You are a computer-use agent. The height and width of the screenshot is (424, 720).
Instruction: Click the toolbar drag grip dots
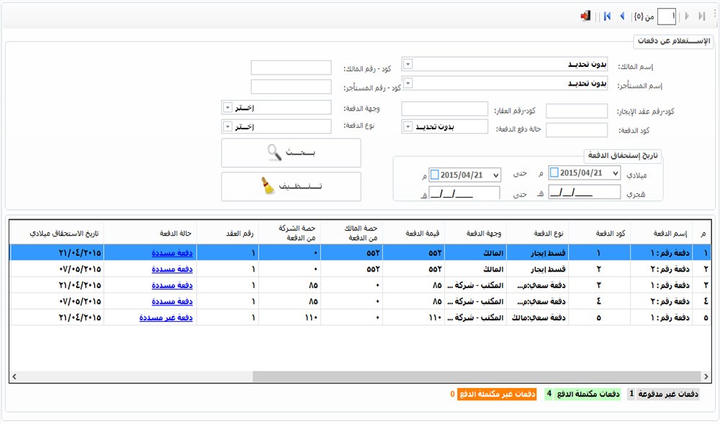click(714, 14)
